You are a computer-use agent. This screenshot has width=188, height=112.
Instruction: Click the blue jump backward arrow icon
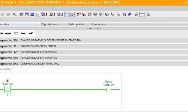coord(124,14)
